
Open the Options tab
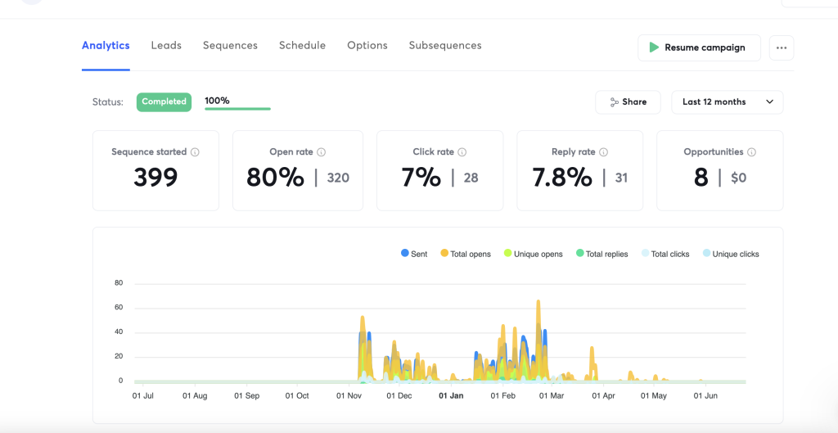[x=367, y=46]
